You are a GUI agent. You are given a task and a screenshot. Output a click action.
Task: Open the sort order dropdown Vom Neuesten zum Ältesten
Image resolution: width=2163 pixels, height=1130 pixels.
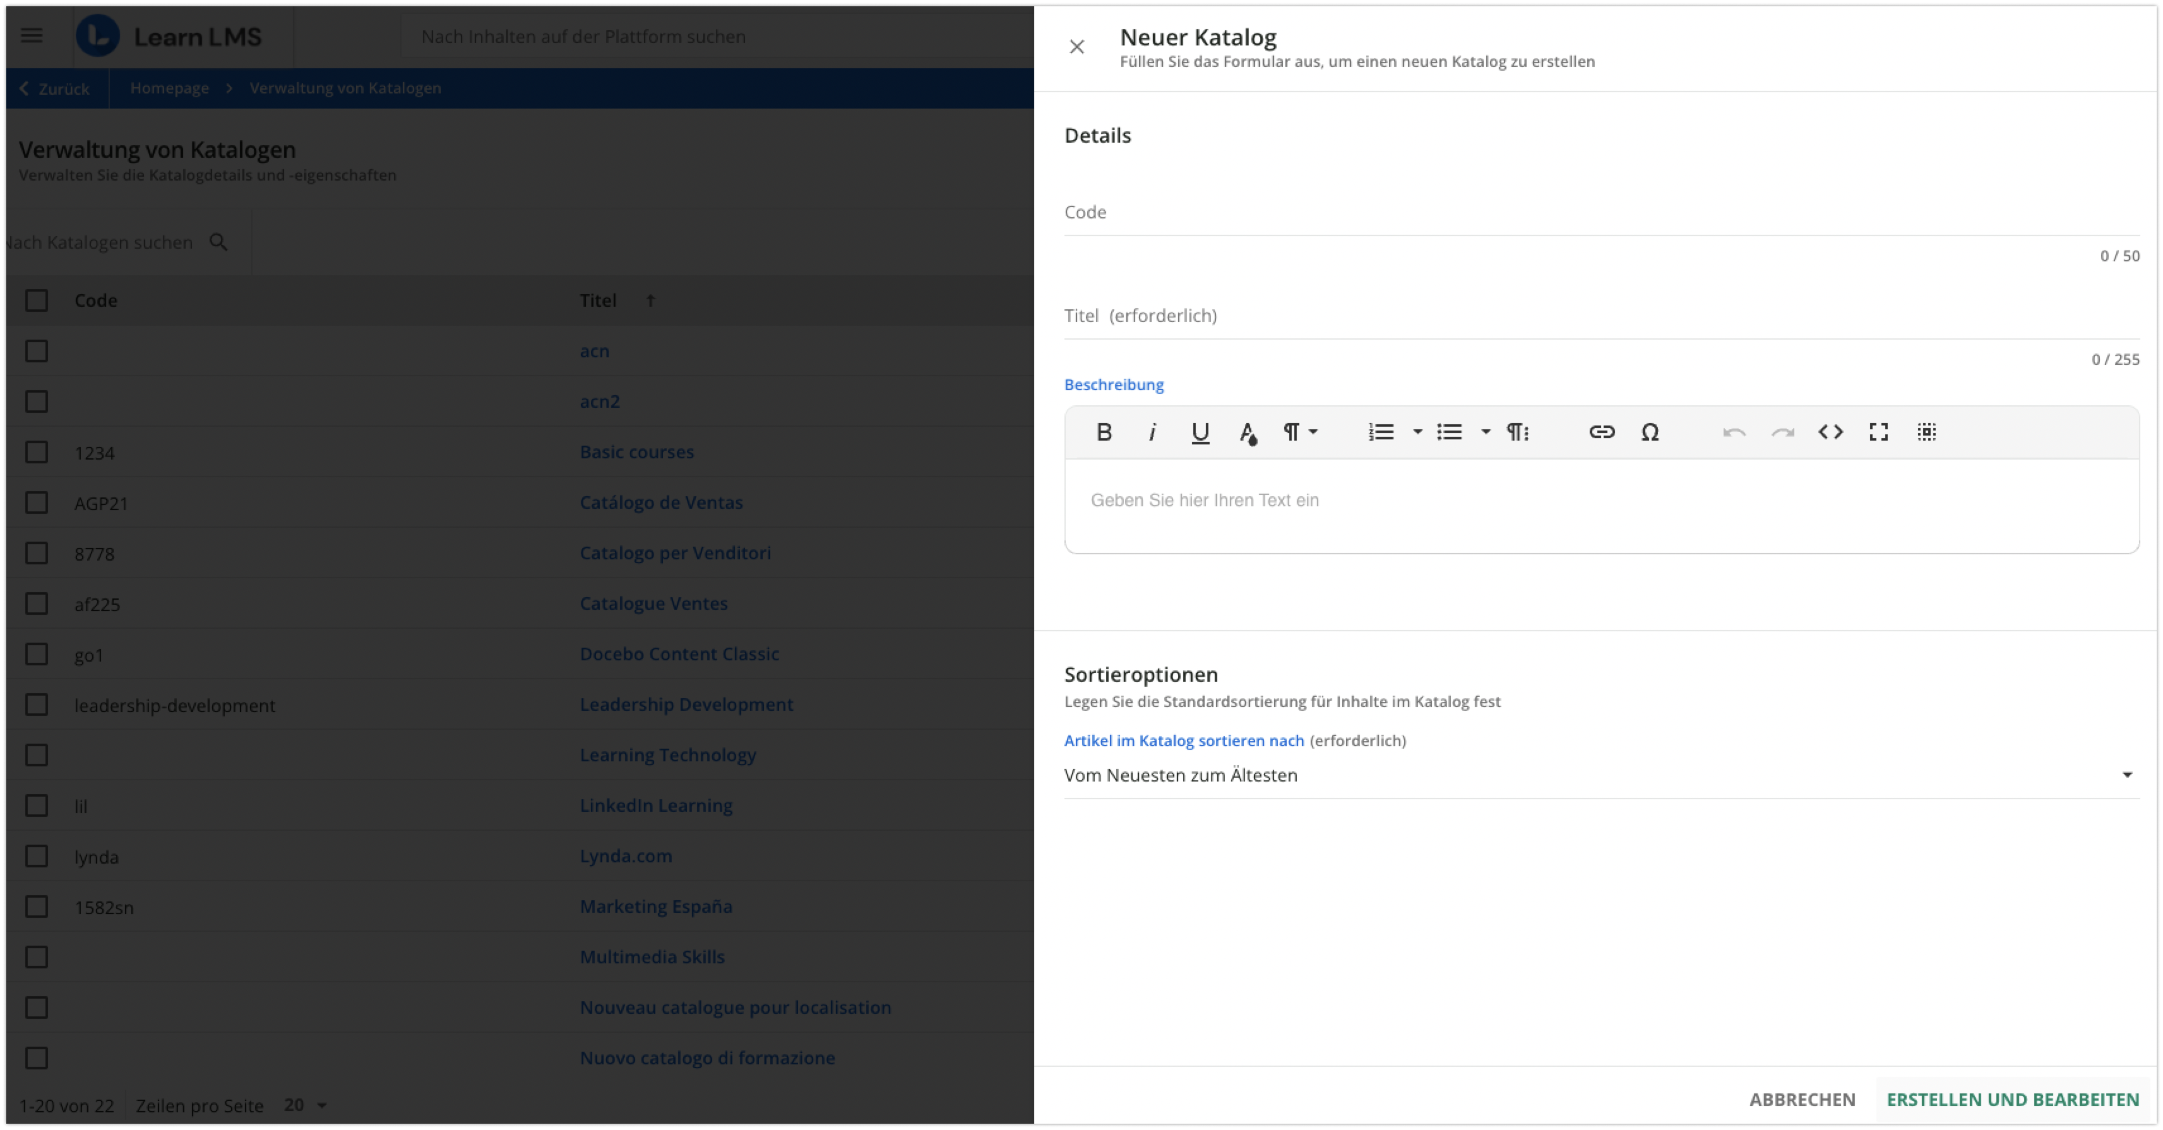click(x=1601, y=775)
